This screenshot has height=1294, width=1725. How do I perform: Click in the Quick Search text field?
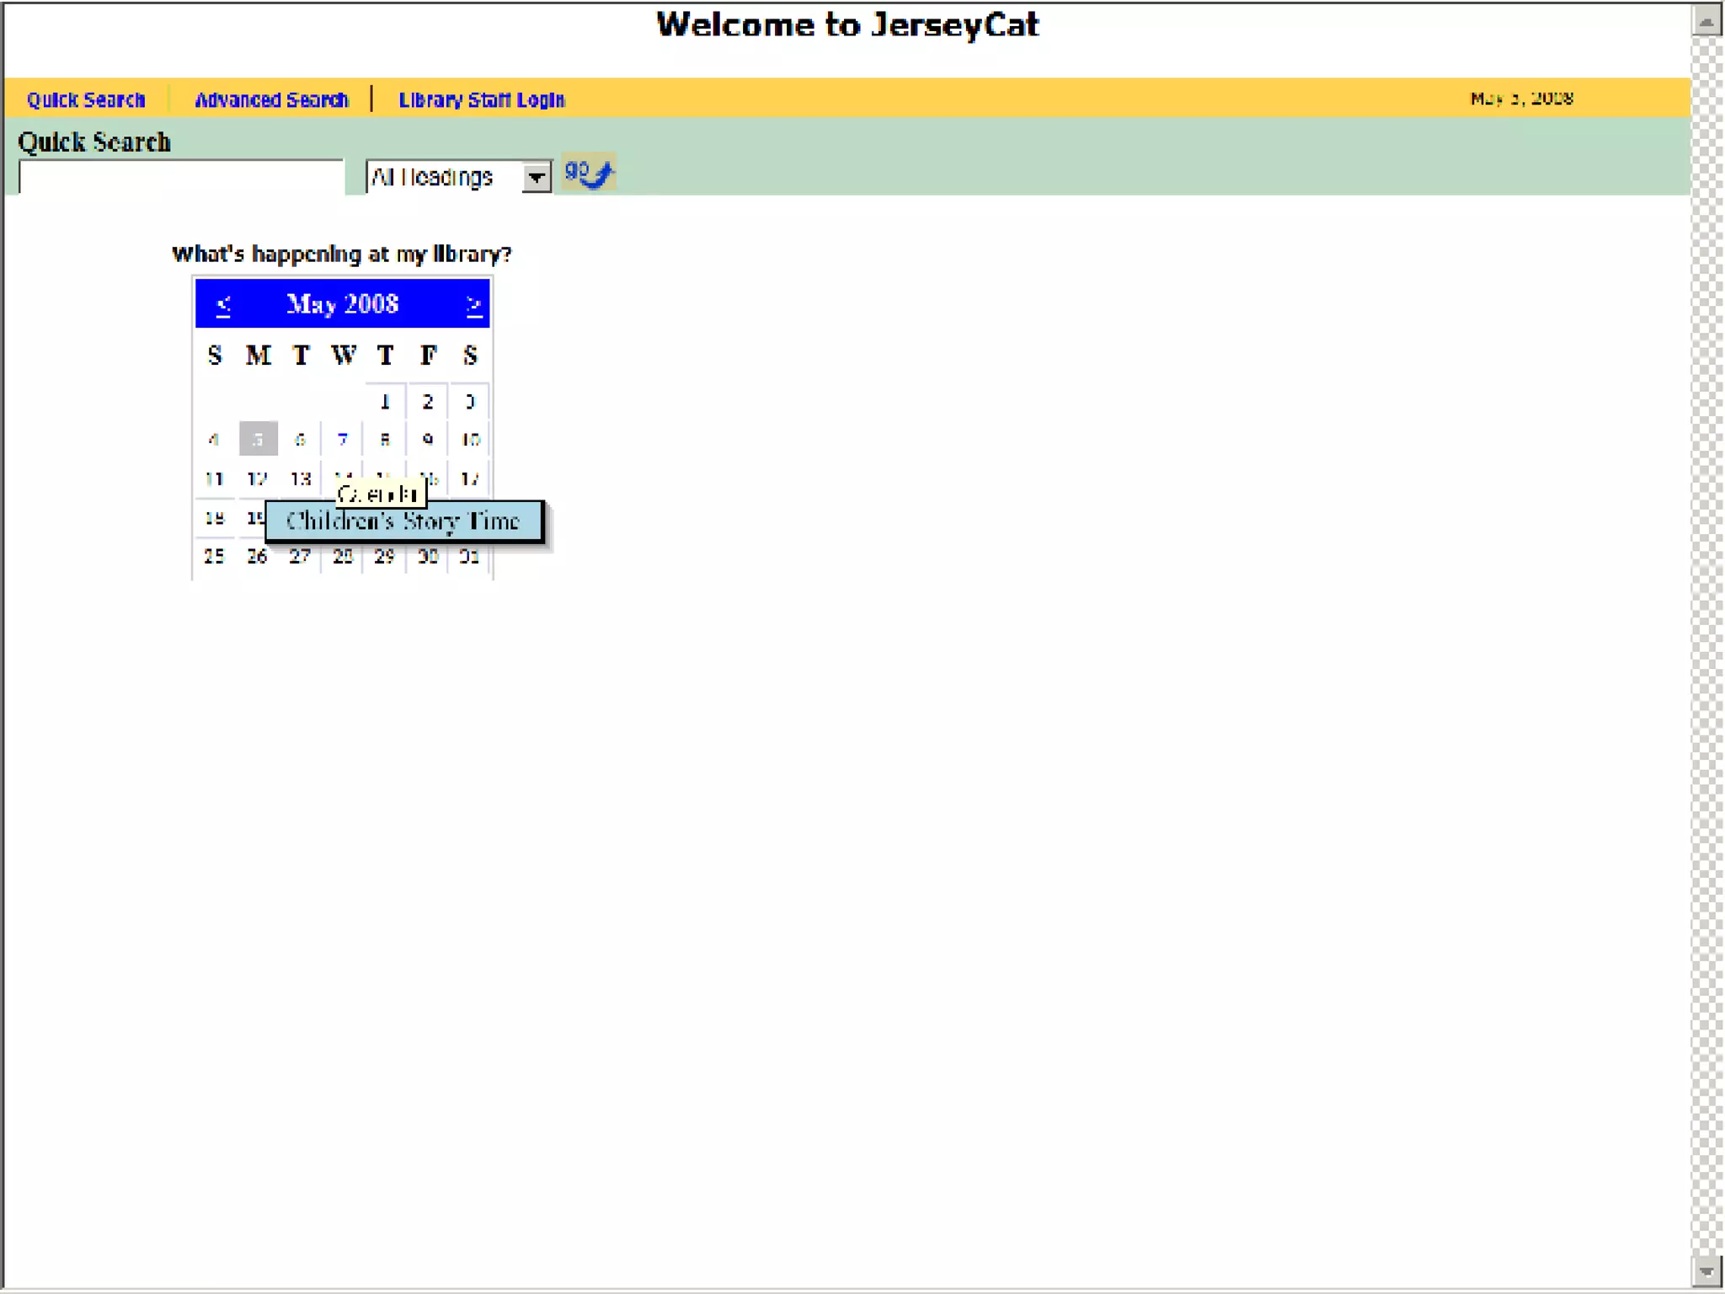pos(181,178)
